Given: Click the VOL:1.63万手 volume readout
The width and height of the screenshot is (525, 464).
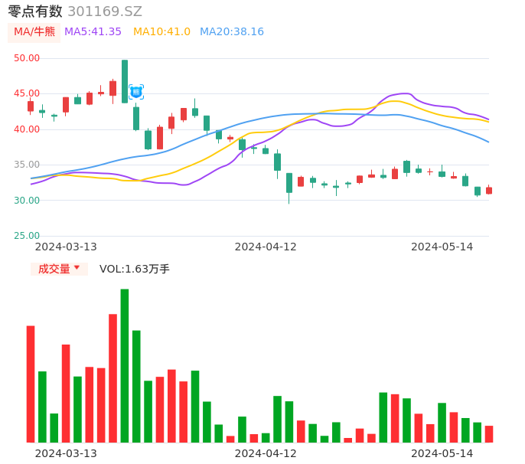Looking at the screenshot, I should tap(135, 269).
